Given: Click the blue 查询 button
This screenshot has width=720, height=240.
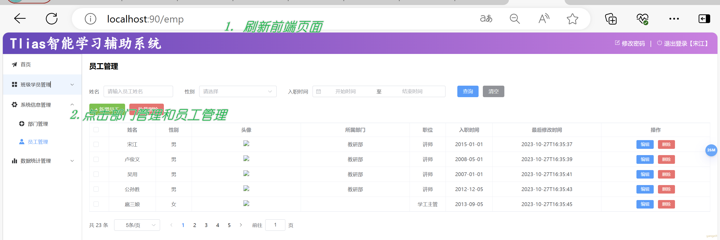Looking at the screenshot, I should tap(468, 92).
